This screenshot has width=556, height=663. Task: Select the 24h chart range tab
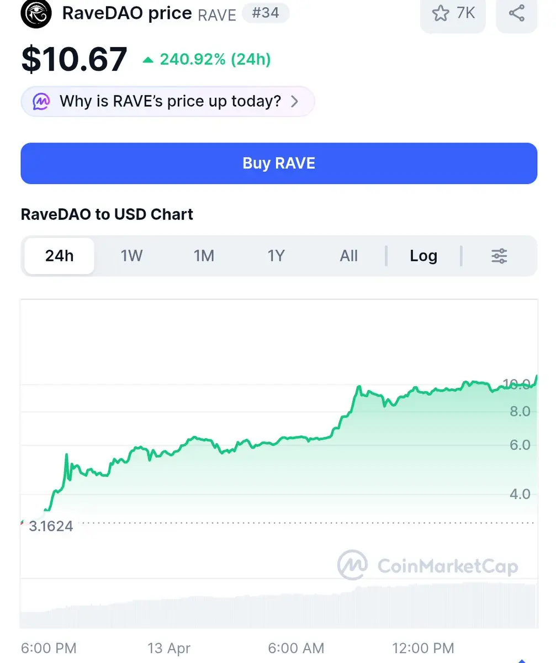click(x=60, y=256)
